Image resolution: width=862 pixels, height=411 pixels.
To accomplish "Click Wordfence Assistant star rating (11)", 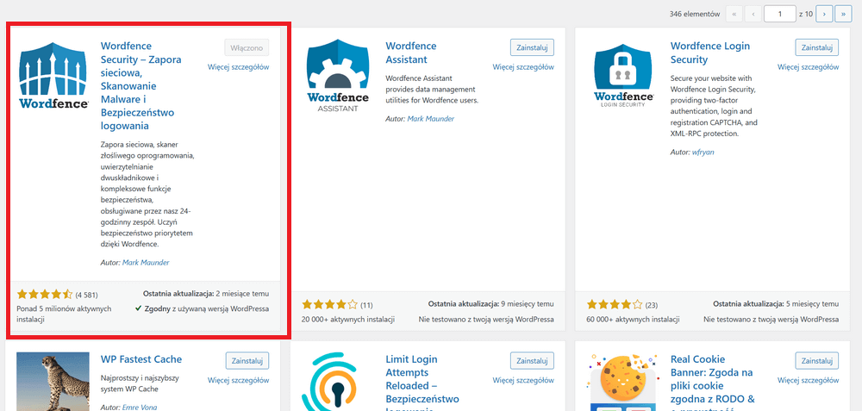I will click(x=329, y=304).
